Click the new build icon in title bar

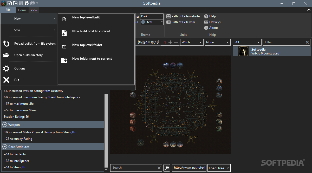(x=9, y=3)
